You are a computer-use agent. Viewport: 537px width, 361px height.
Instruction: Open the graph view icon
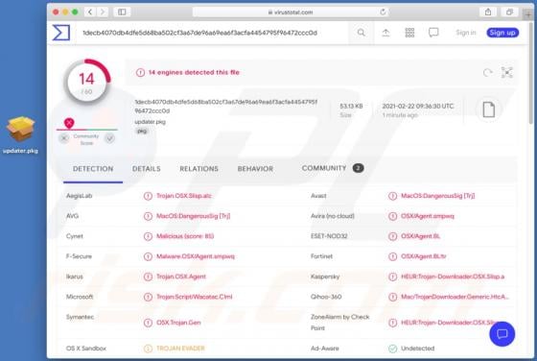pos(507,73)
